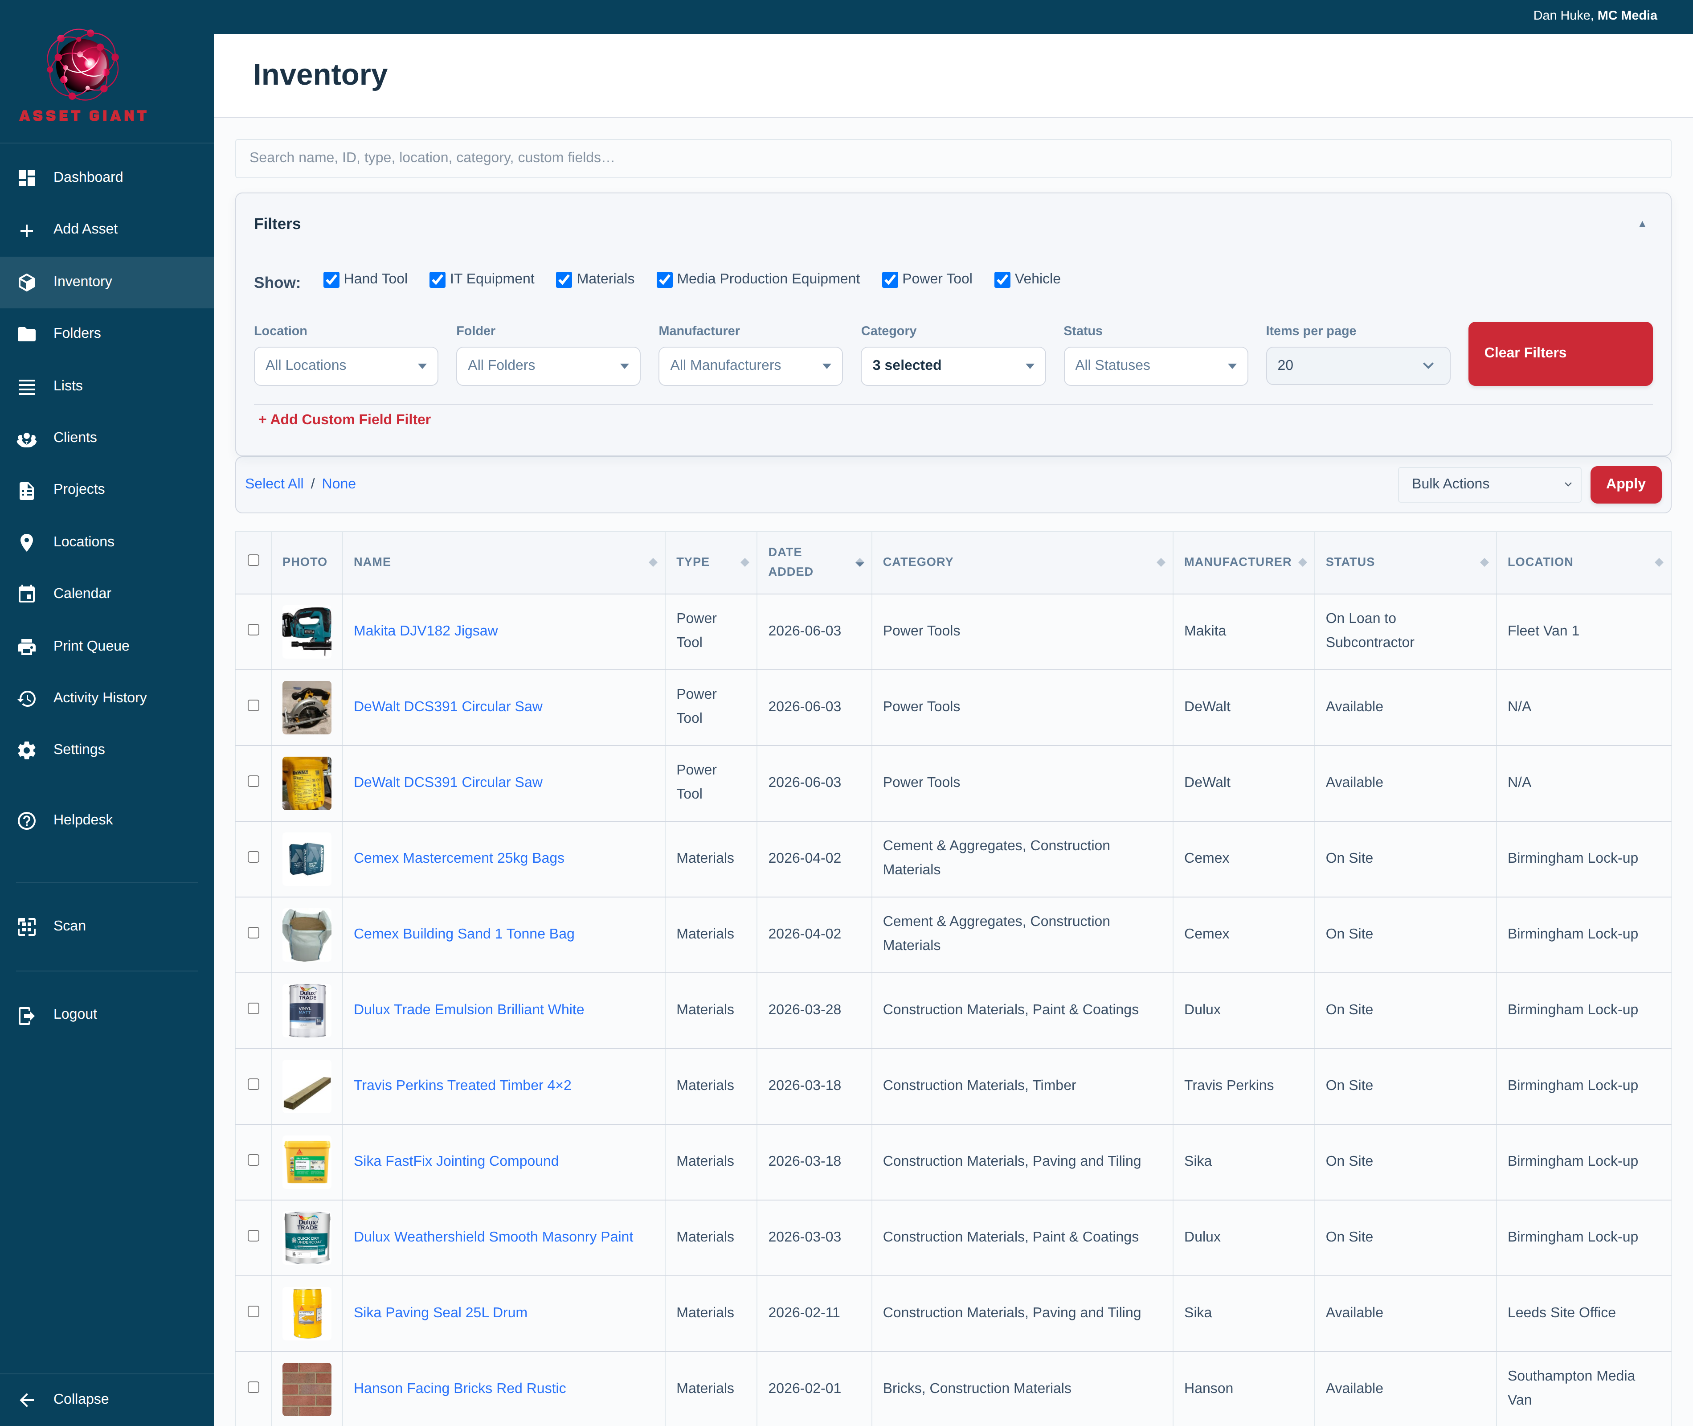This screenshot has height=1426, width=1693.
Task: Open the Folders menu item
Action: click(106, 334)
